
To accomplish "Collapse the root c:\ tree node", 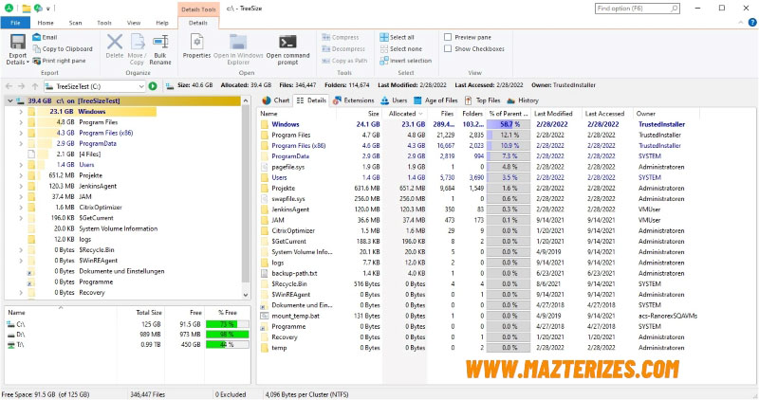I will click(x=9, y=101).
